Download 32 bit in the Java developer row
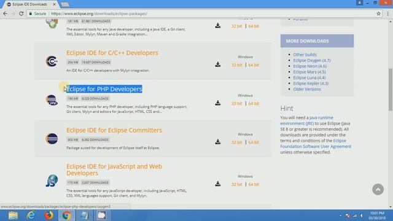The image size is (393, 221). (236, 26)
